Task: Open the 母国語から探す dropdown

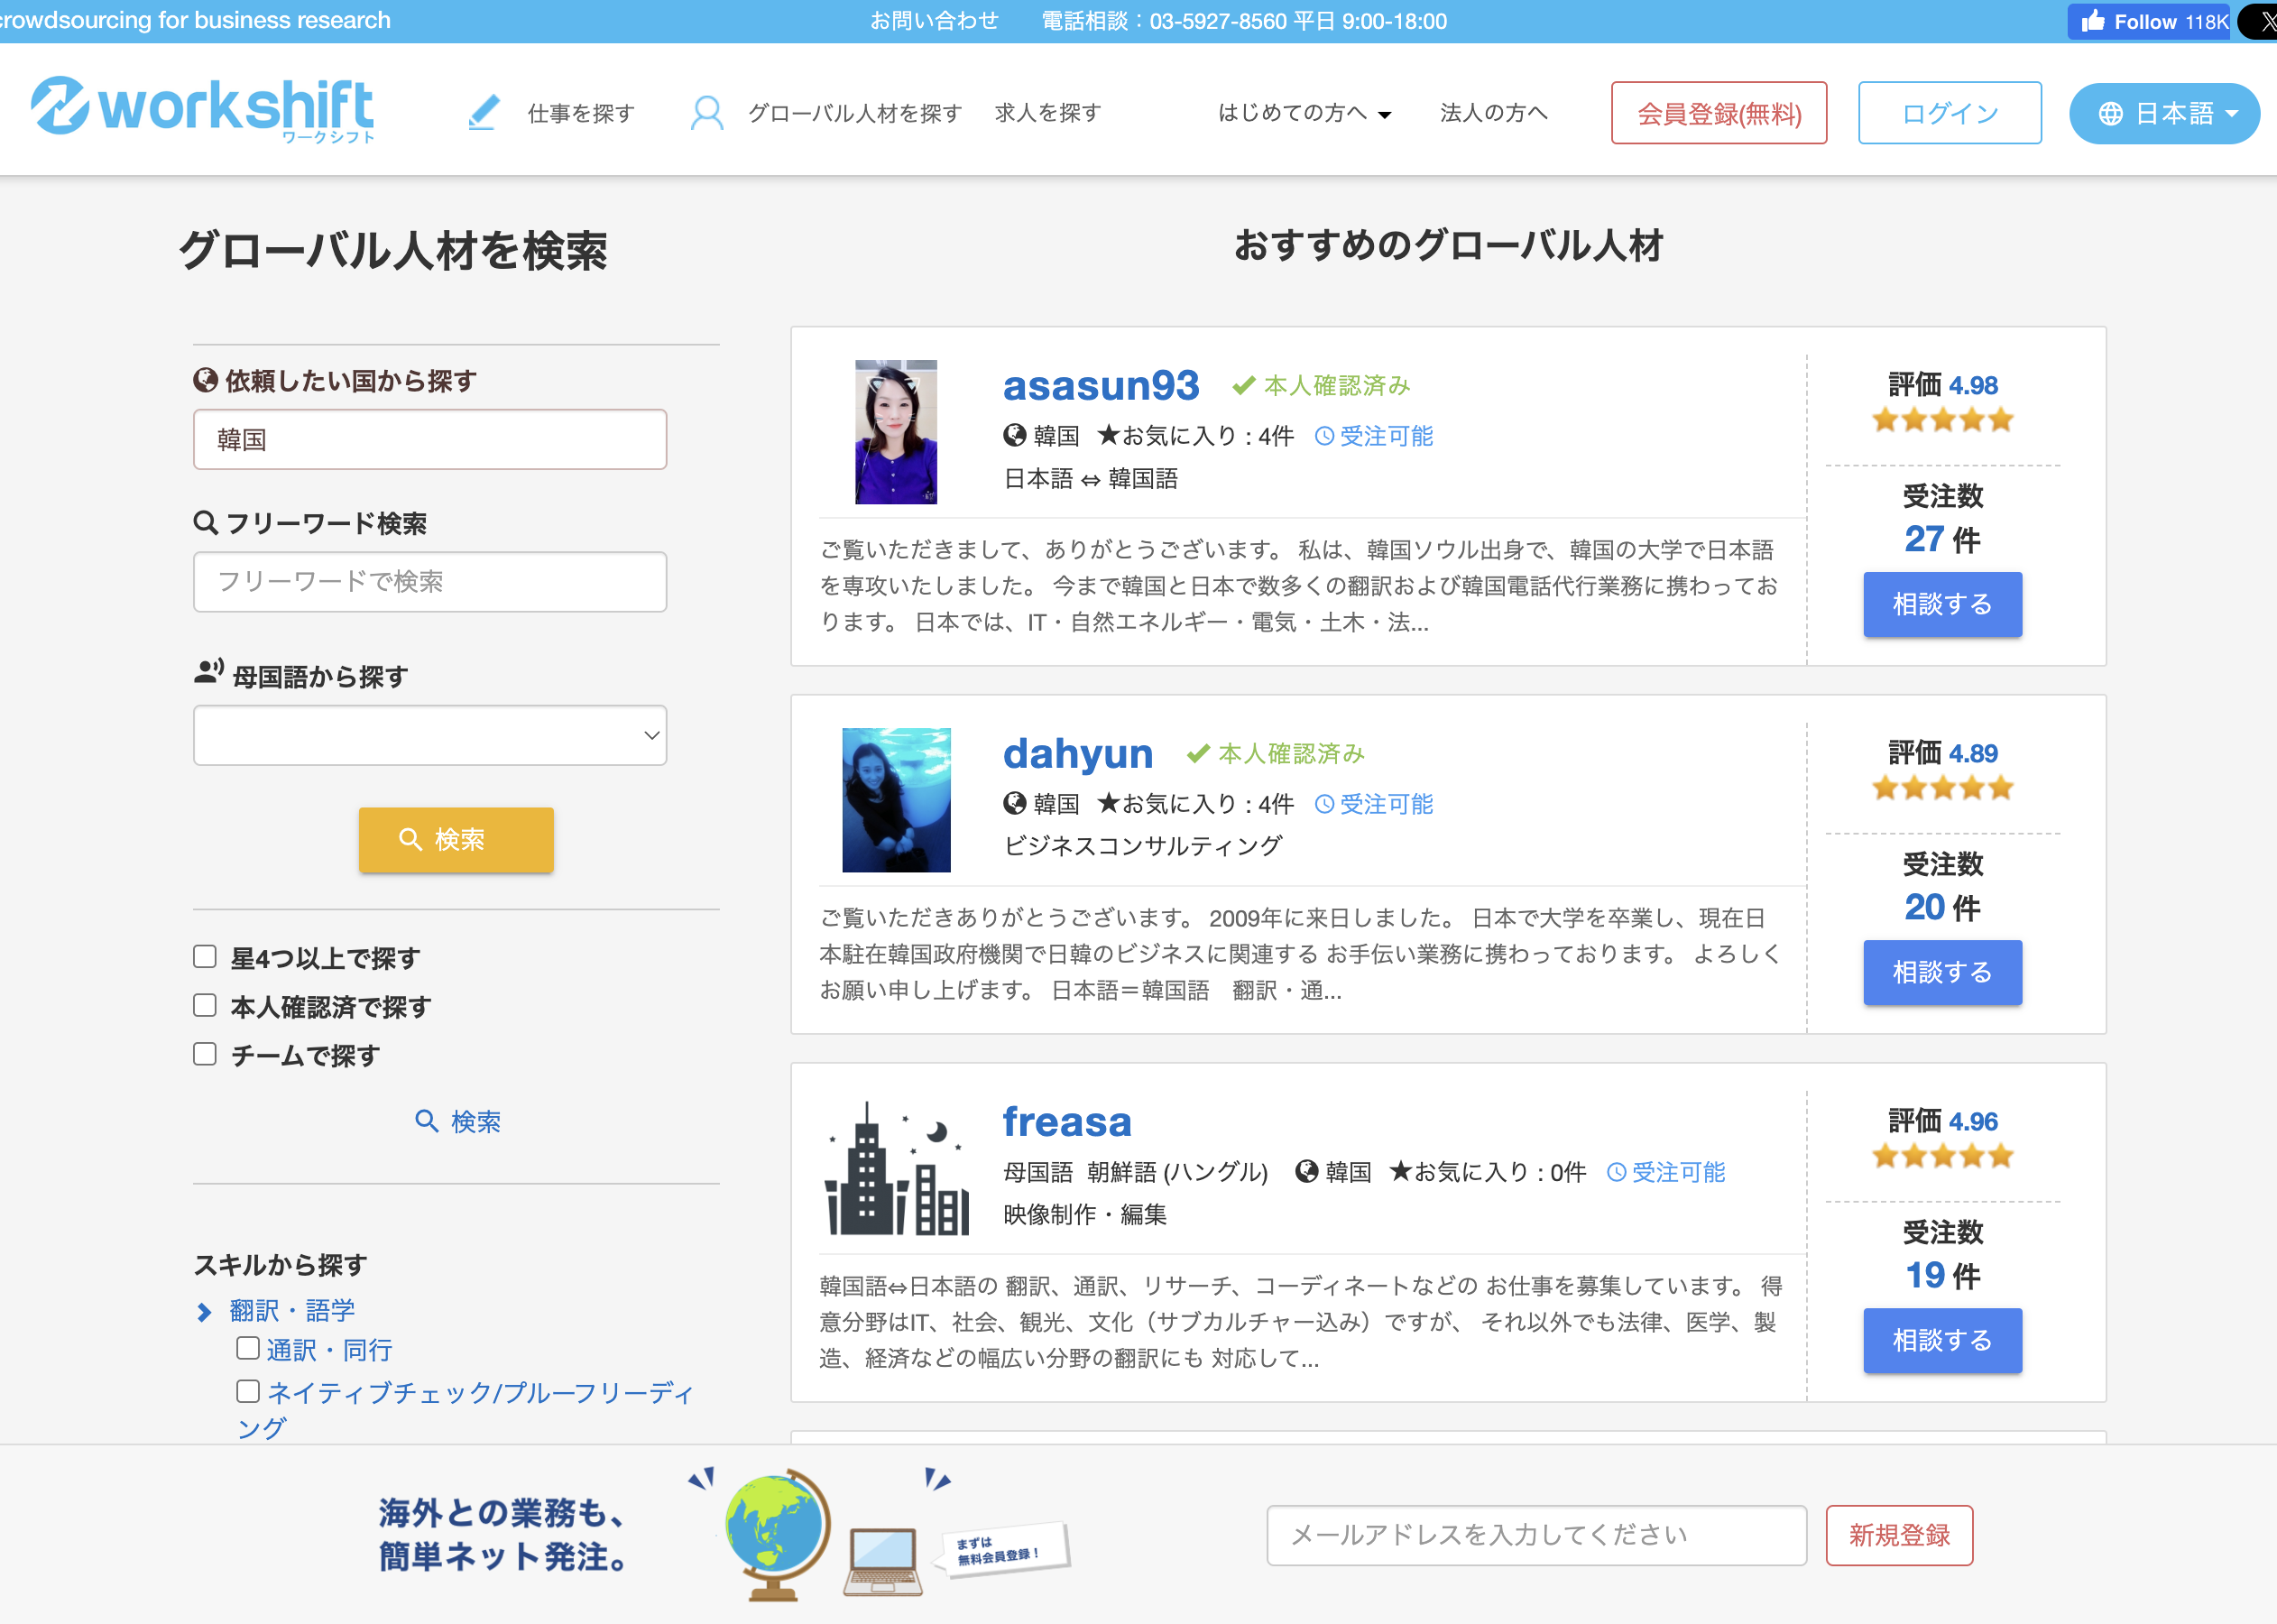Action: coord(429,735)
